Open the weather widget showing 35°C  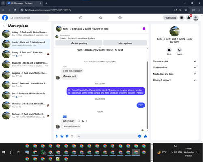click(x=162, y=152)
